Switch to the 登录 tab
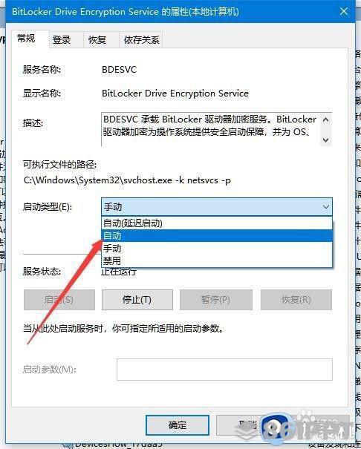The width and height of the screenshot is (361, 449). 62,40
